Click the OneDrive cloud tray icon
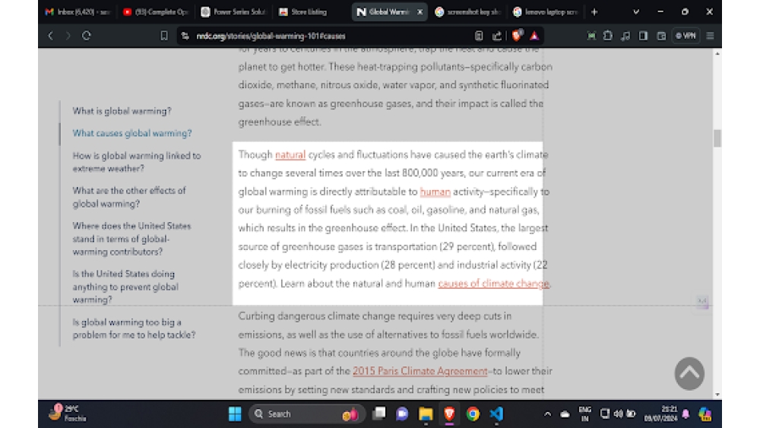 565,414
